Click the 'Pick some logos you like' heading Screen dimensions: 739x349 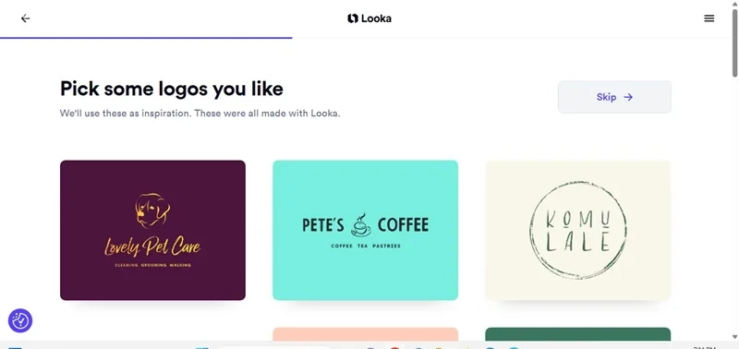172,89
